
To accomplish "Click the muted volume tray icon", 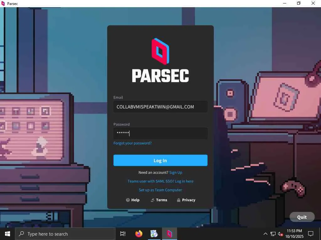I will point(280,234).
